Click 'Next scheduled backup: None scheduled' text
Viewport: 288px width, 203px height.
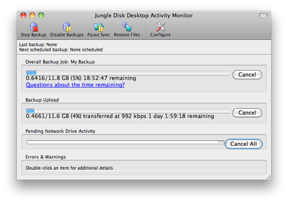point(61,50)
